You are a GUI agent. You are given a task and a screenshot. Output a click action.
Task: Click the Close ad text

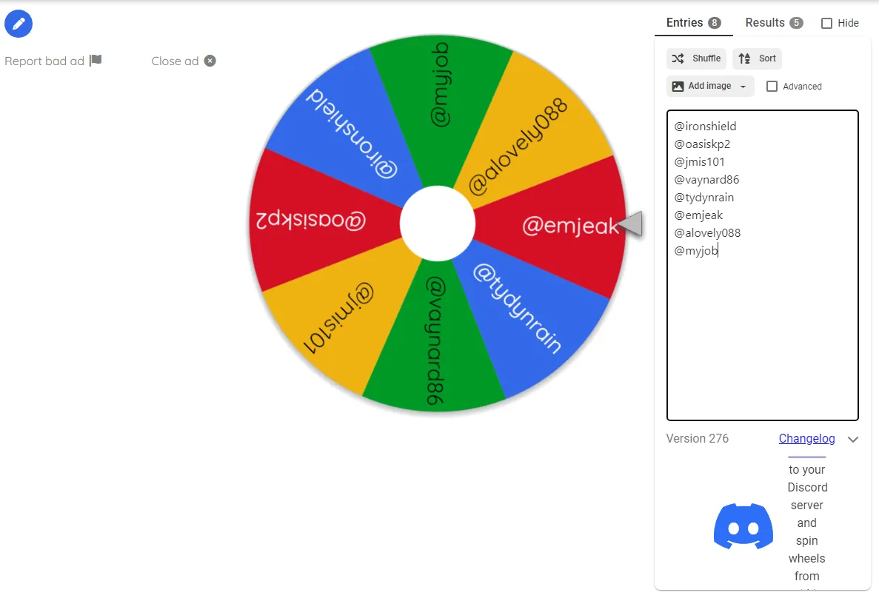pyautogui.click(x=175, y=61)
